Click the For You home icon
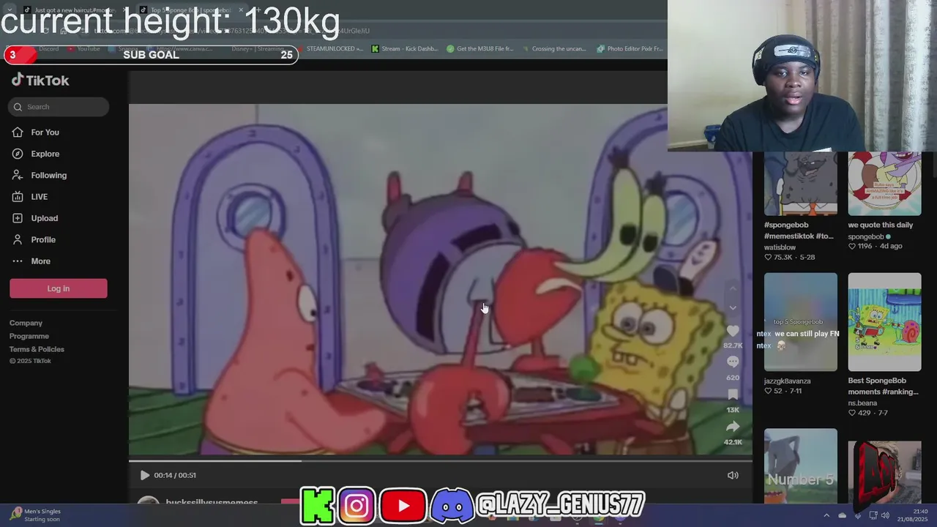The width and height of the screenshot is (937, 527). pos(18,132)
